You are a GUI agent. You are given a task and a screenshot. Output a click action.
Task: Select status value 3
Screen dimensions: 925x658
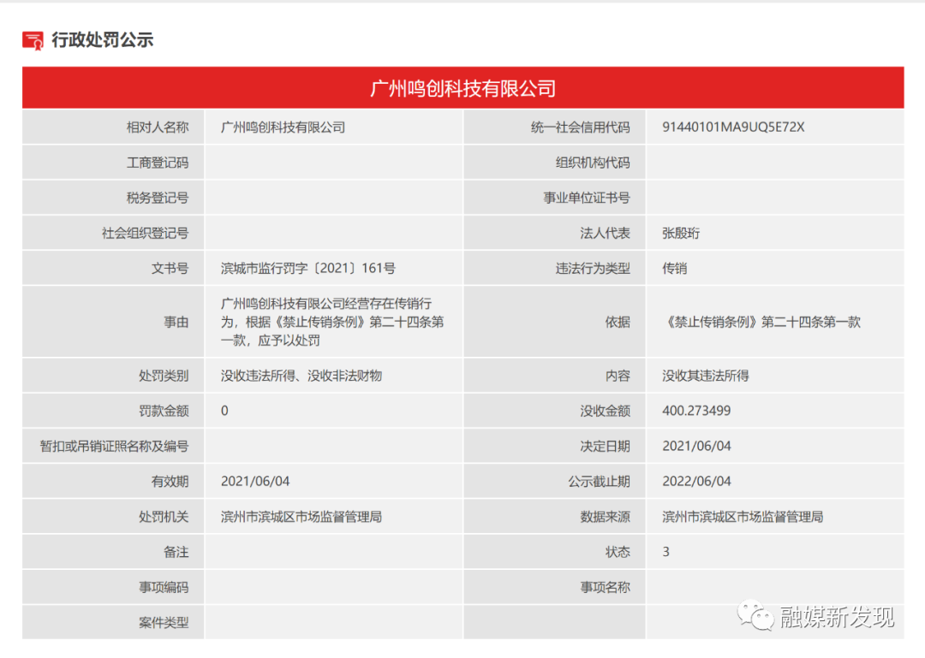tap(666, 553)
